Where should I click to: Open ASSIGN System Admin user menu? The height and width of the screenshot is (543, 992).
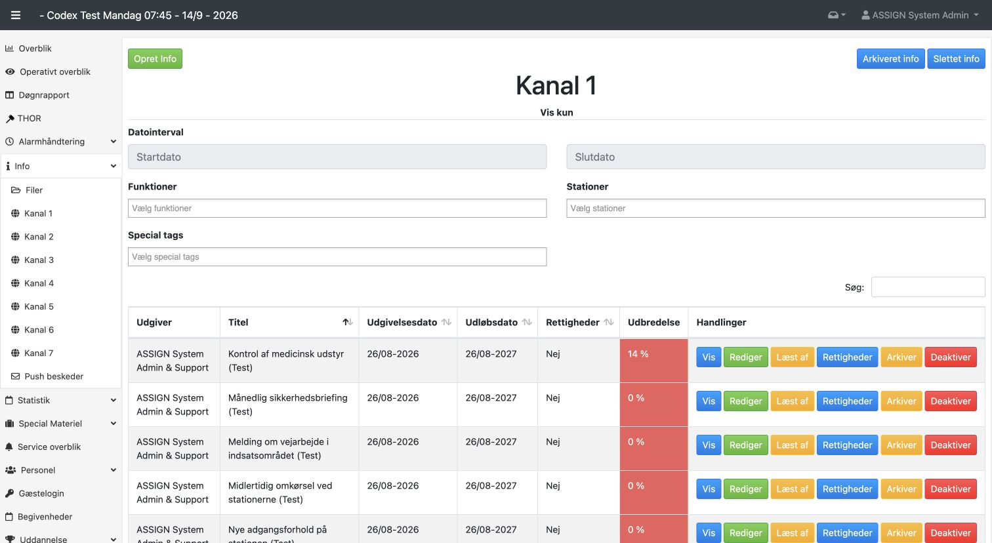(x=920, y=15)
